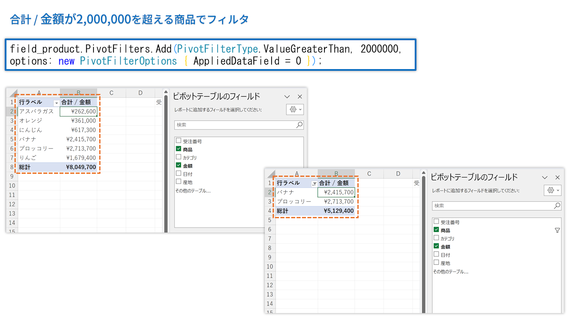
Task: Toggle the カテゴリ checkbox in the right pane
Action: pos(436,238)
